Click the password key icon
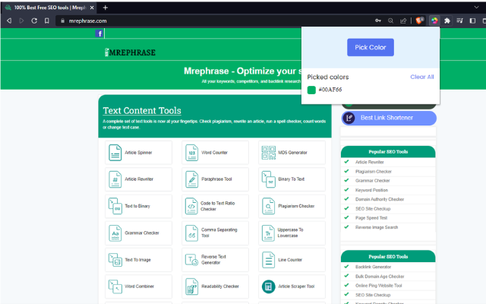This screenshot has width=486, height=304. coord(378,21)
